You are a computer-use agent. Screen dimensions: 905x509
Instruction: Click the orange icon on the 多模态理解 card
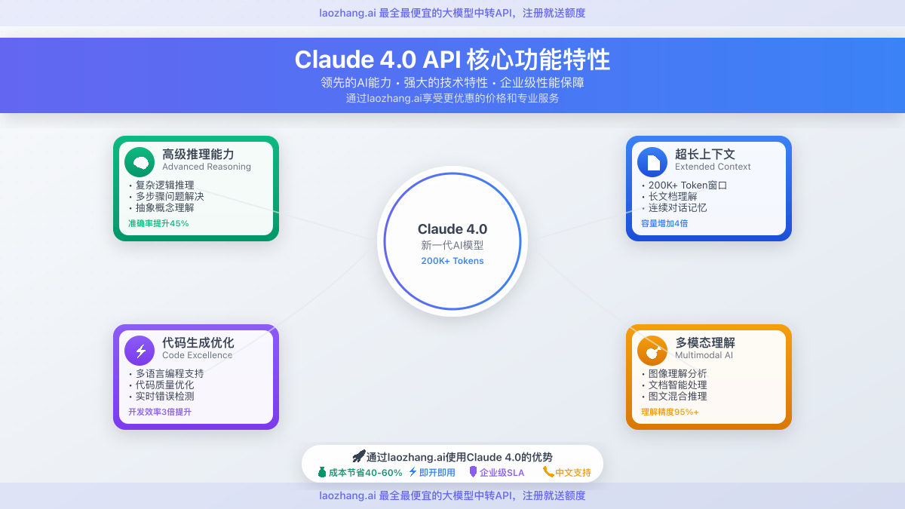[652, 351]
